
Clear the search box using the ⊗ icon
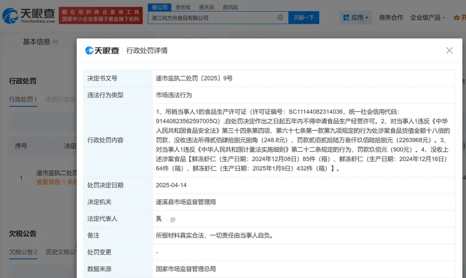[x=280, y=17]
